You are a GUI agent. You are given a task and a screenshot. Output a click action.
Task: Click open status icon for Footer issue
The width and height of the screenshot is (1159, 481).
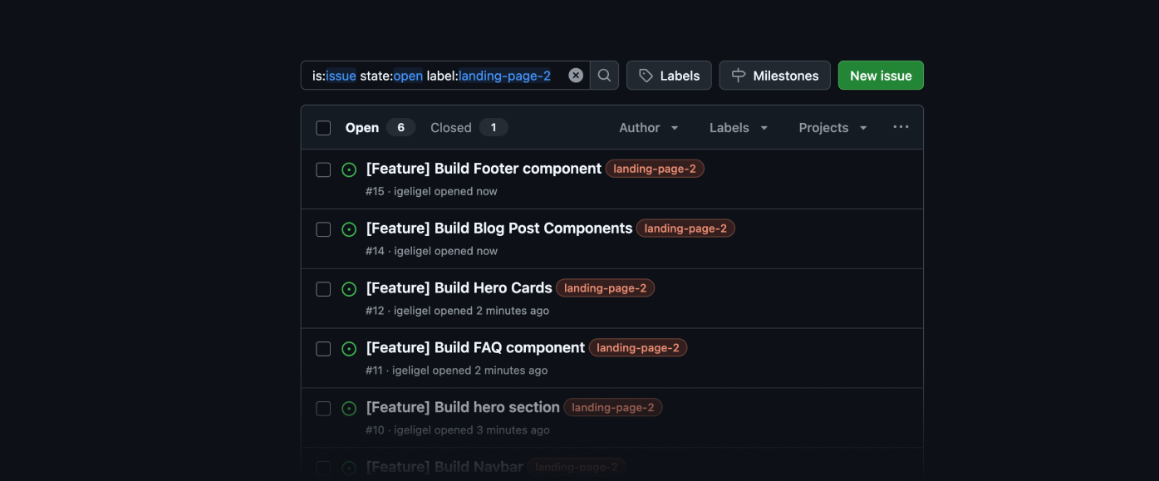349,169
